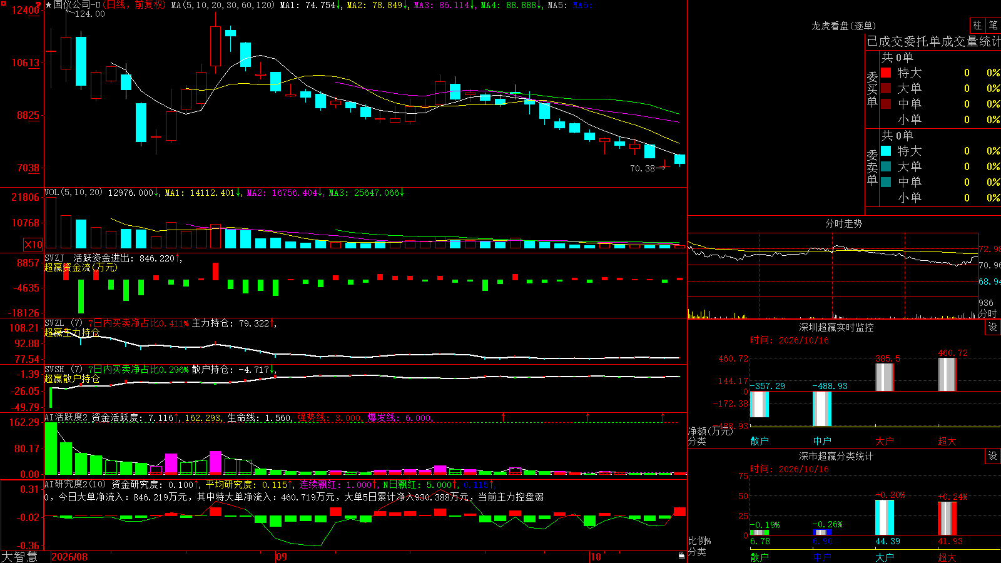
Task: Click the SVSH (7) indicator label
Action: tap(63, 369)
